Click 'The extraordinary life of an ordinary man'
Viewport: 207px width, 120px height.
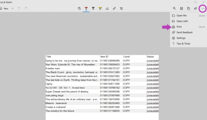(72, 99)
